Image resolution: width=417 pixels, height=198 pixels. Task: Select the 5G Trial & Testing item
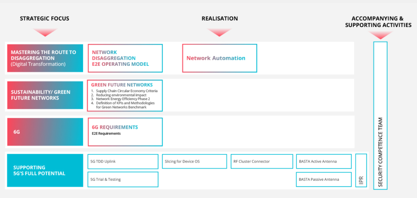[123, 179]
